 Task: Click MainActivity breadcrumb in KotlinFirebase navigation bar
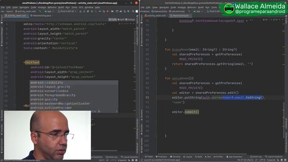point(159,11)
